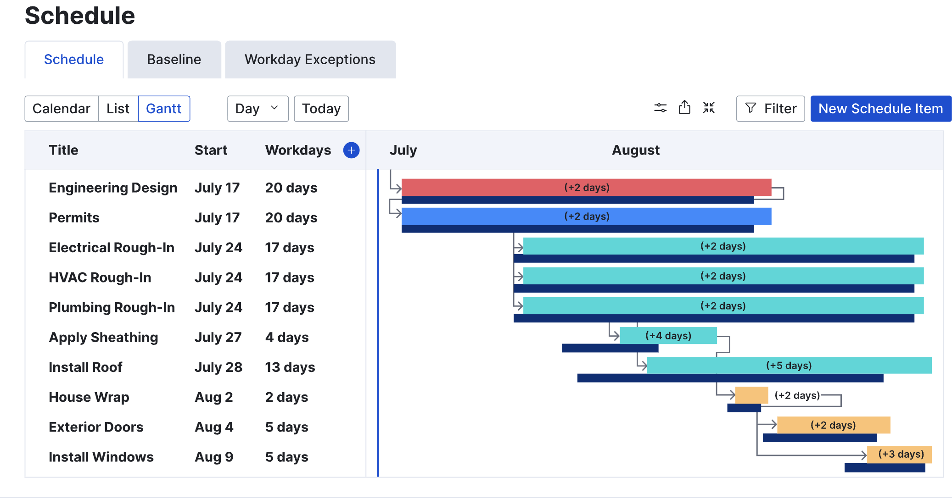Click the Today button

(x=321, y=109)
